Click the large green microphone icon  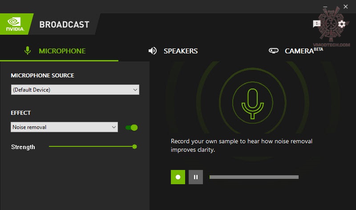[x=252, y=103]
